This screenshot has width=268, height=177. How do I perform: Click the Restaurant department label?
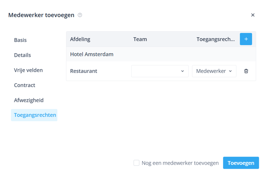pos(84,71)
